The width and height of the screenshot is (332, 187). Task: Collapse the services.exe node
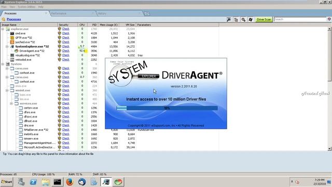(11, 103)
